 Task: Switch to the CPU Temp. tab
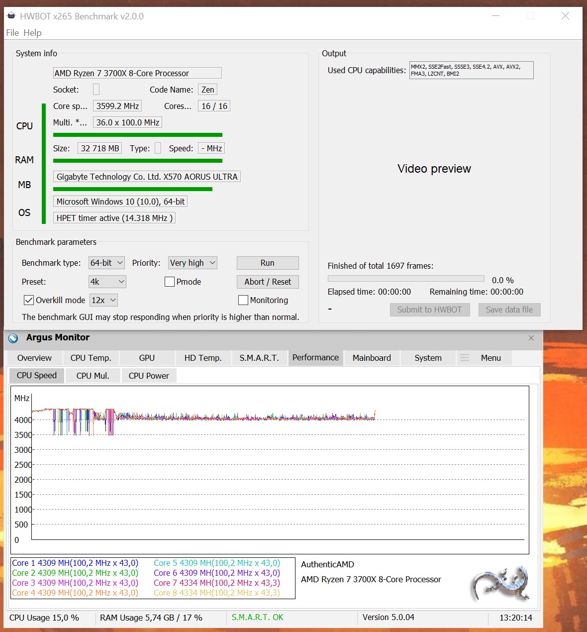tap(91, 358)
